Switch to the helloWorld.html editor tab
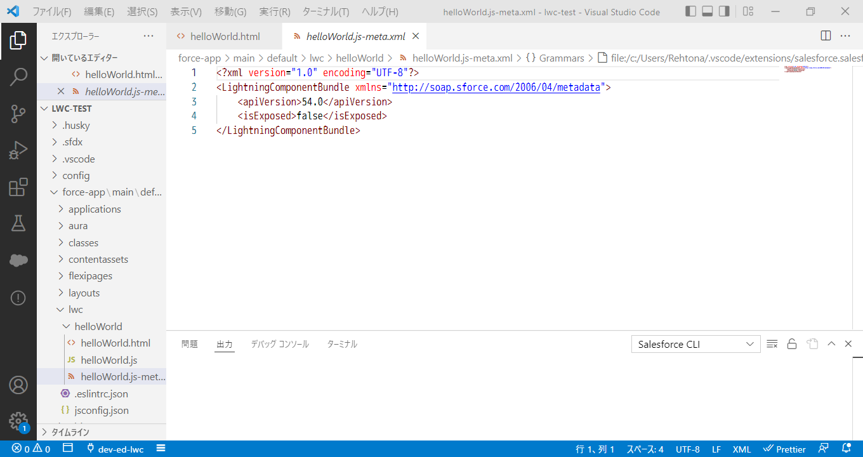The image size is (863, 457). (225, 36)
